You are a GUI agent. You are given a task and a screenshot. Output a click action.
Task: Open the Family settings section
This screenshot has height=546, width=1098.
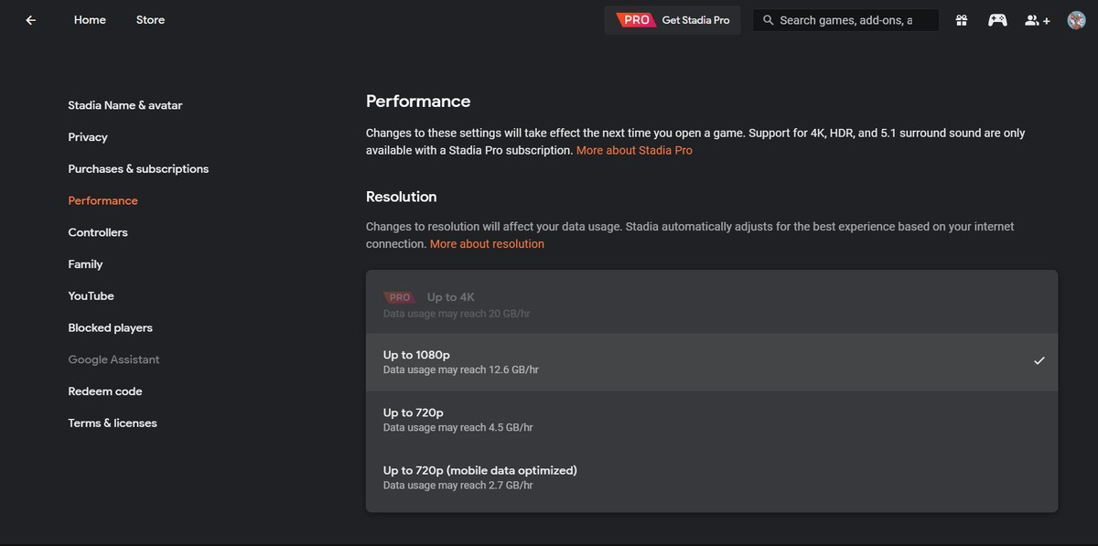tap(85, 264)
